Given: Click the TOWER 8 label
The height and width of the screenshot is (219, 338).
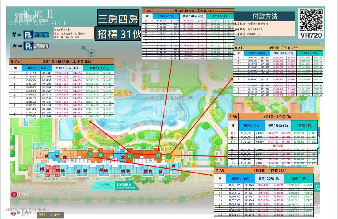Looking at the screenshot, I should click(124, 185).
